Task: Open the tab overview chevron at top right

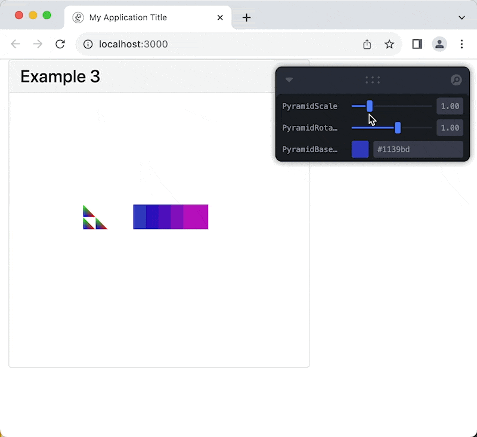Action: 461,16
